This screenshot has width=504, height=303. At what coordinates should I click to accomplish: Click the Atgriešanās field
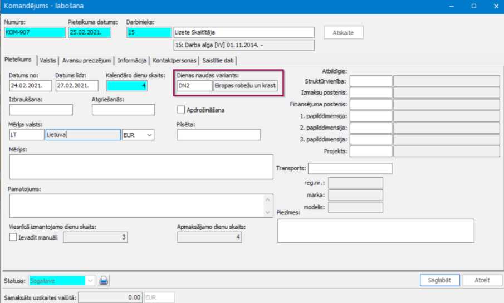(x=124, y=110)
